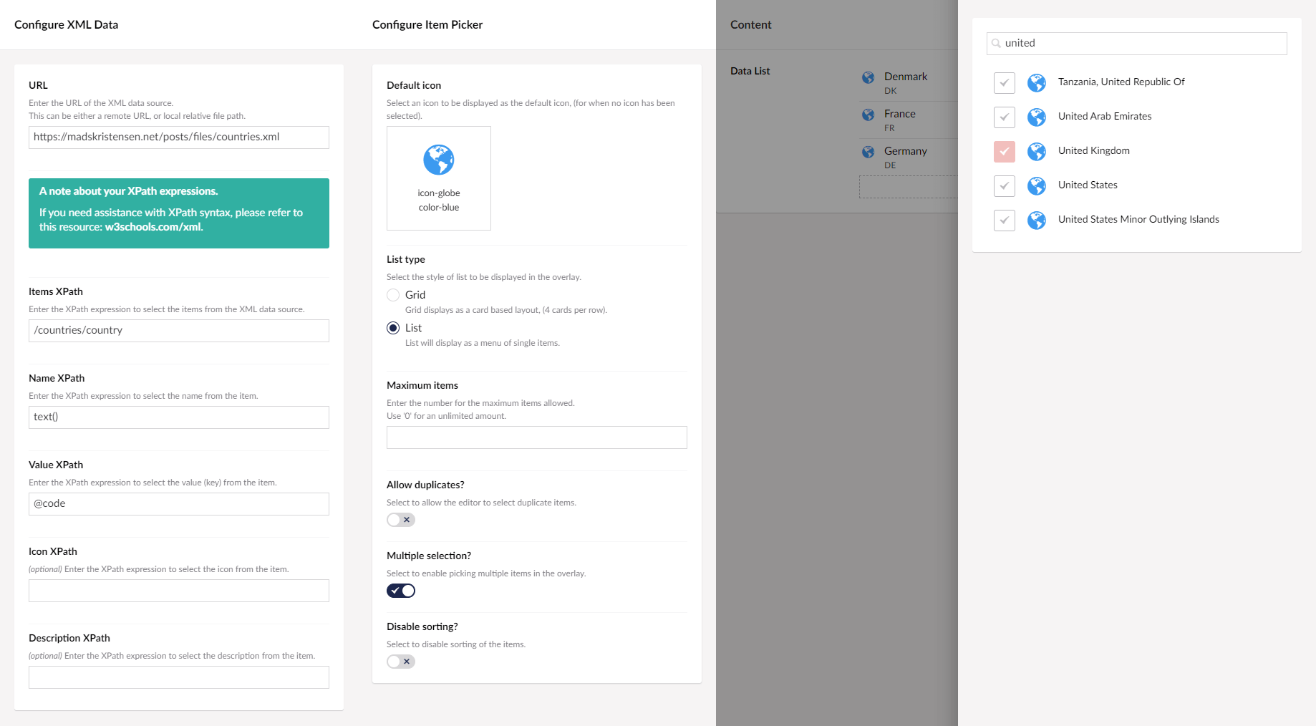Click the empty Description XPath input
This screenshot has height=726, width=1316.
(x=179, y=677)
